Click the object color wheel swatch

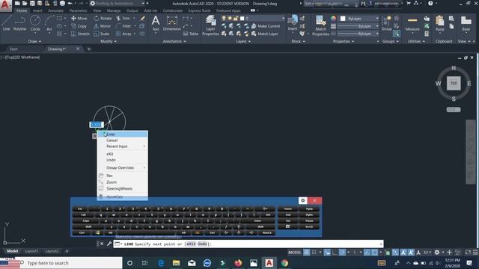tap(333, 18)
